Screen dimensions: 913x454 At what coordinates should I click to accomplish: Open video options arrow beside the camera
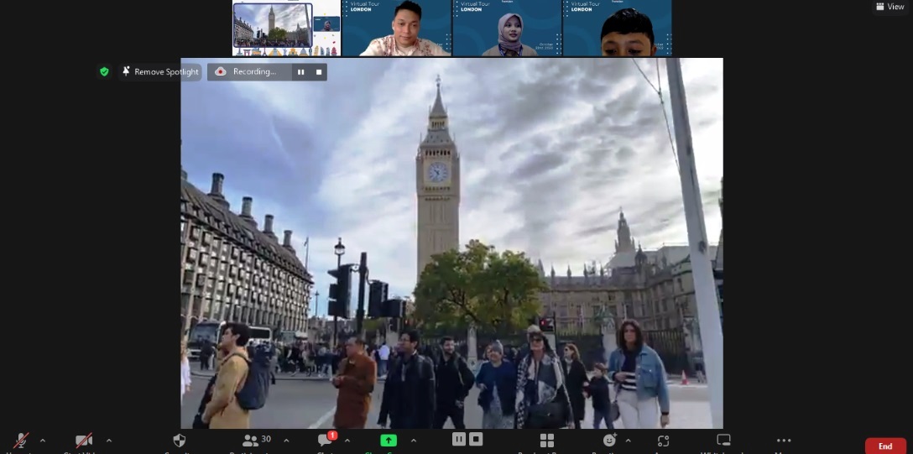click(x=109, y=441)
